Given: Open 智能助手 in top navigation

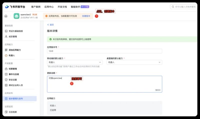Looking at the screenshot, I should tap(75, 7).
